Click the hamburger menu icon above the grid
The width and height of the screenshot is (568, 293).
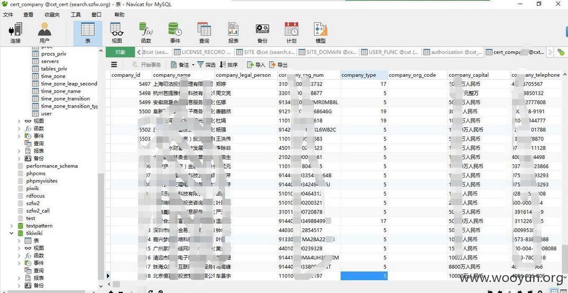[114, 65]
